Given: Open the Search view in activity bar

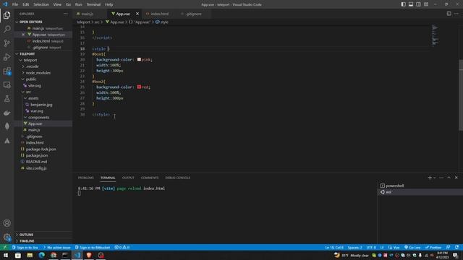Looking at the screenshot, I should pos(7,29).
